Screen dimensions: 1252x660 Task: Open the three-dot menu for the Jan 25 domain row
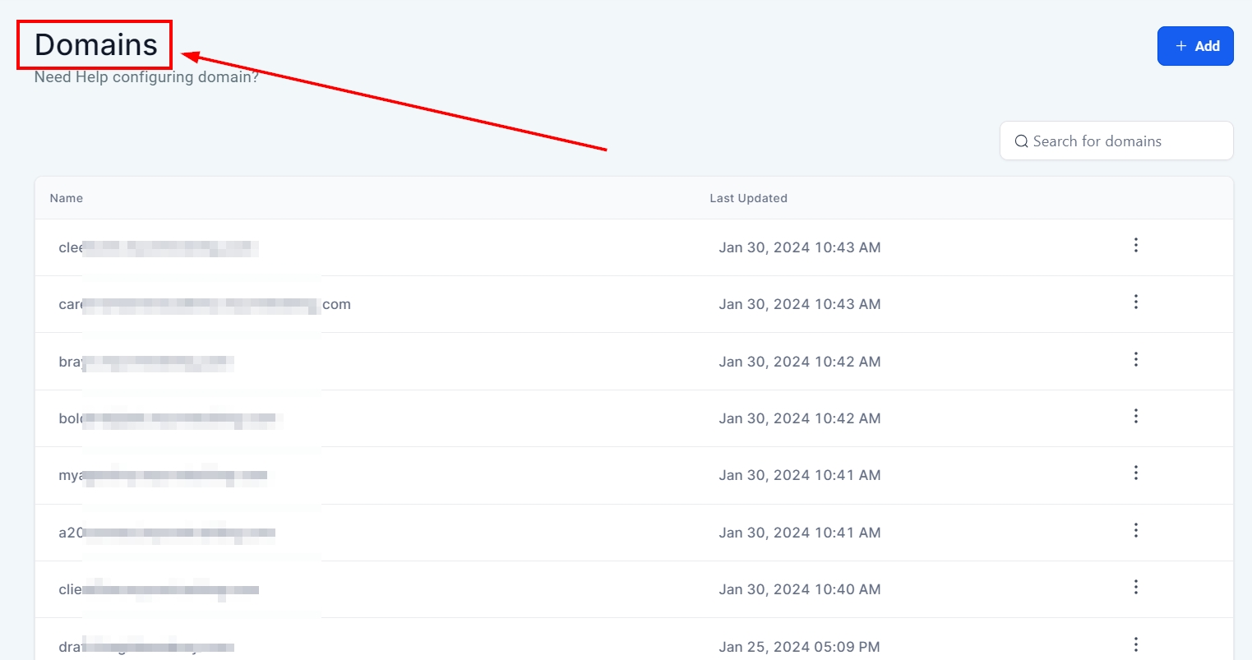click(1135, 644)
